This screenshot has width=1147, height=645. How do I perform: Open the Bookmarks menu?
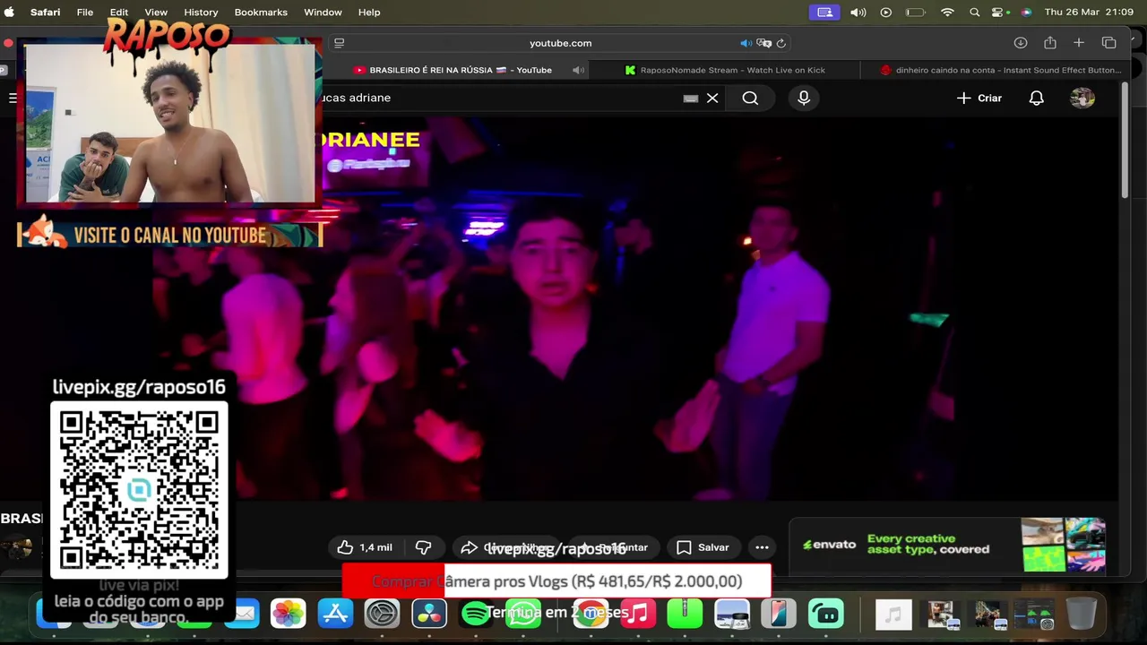click(x=261, y=12)
